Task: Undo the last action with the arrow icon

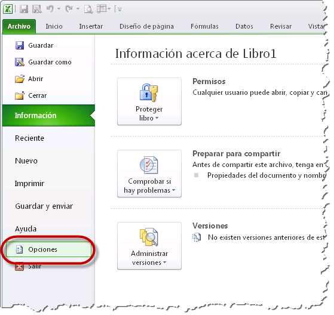Action: [50, 9]
